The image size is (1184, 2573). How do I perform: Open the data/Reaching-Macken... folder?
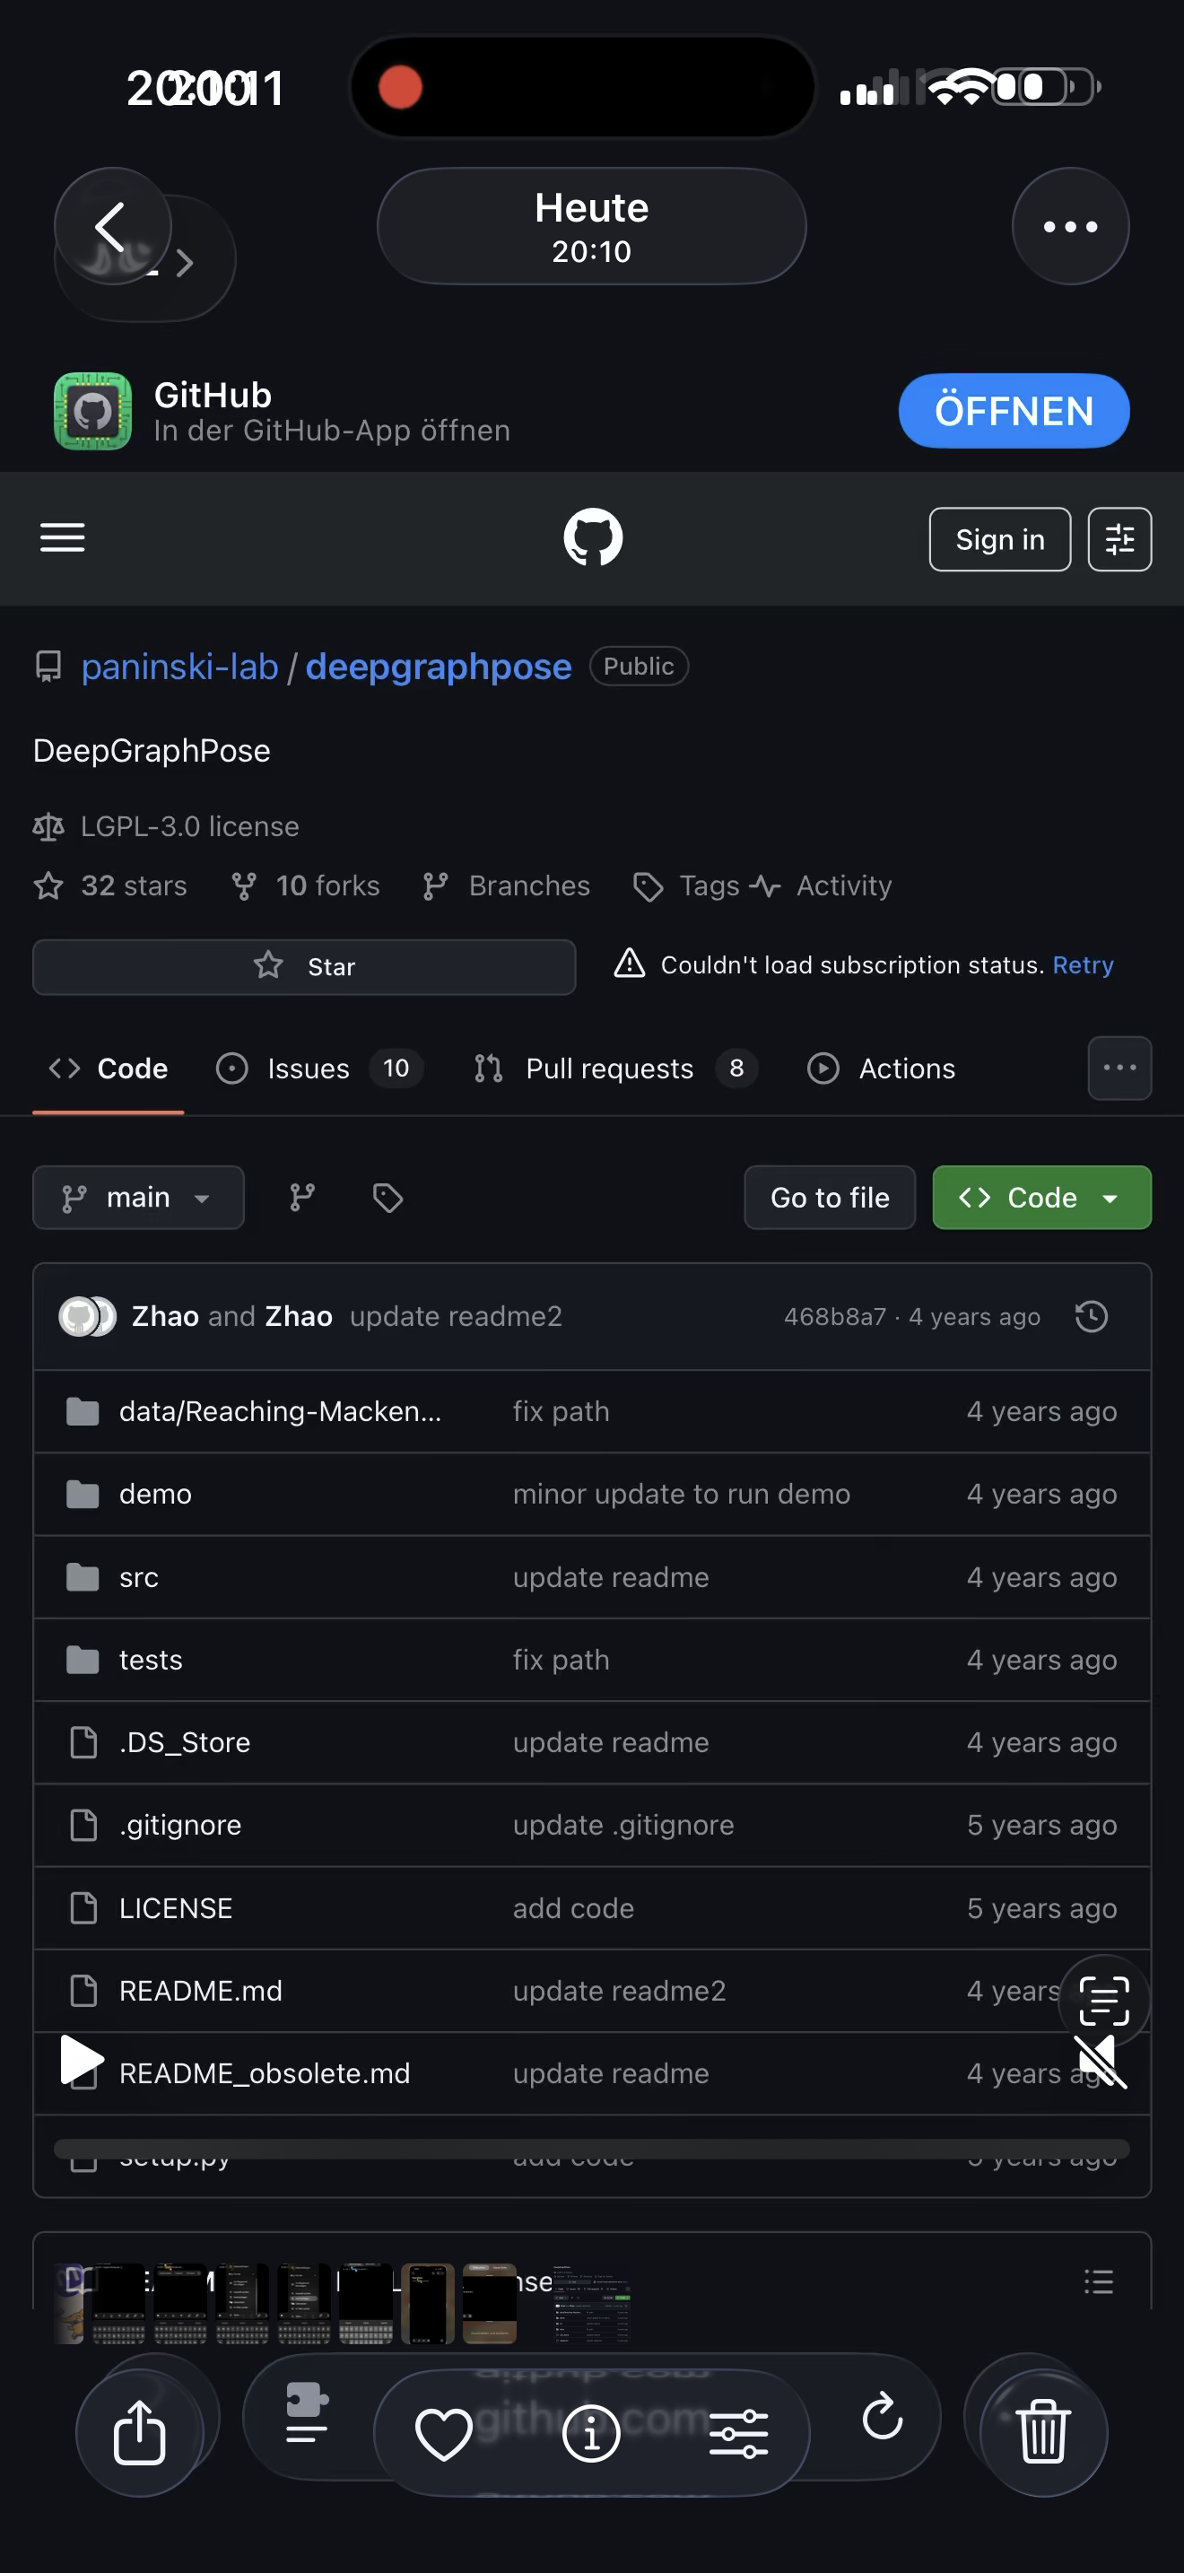[x=280, y=1411]
